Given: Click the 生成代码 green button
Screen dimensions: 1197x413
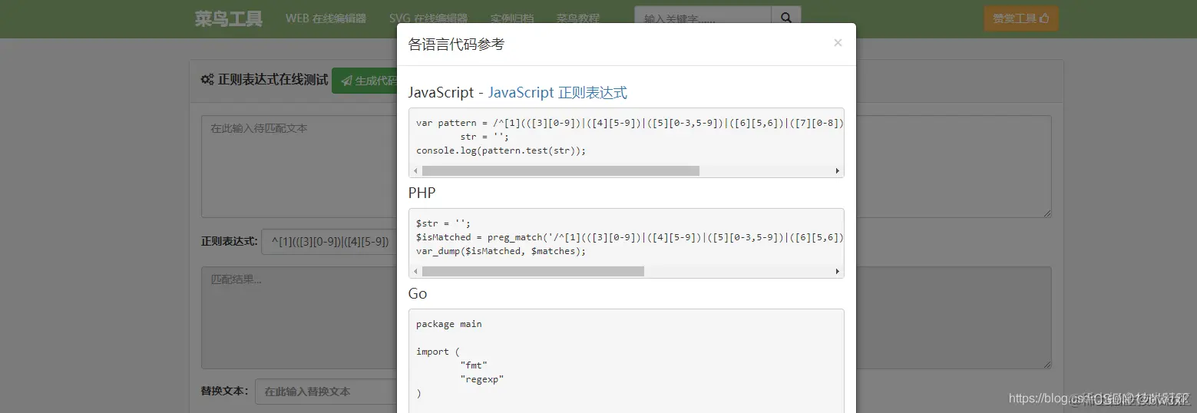Looking at the screenshot, I should tap(365, 80).
